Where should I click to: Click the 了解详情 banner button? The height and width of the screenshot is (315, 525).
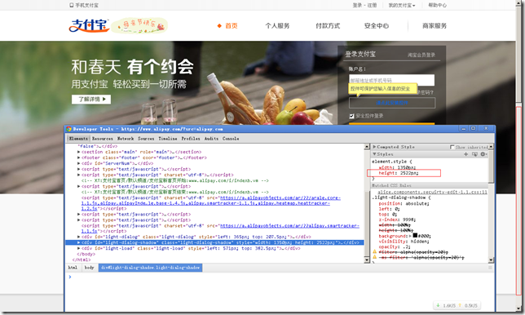tap(91, 100)
